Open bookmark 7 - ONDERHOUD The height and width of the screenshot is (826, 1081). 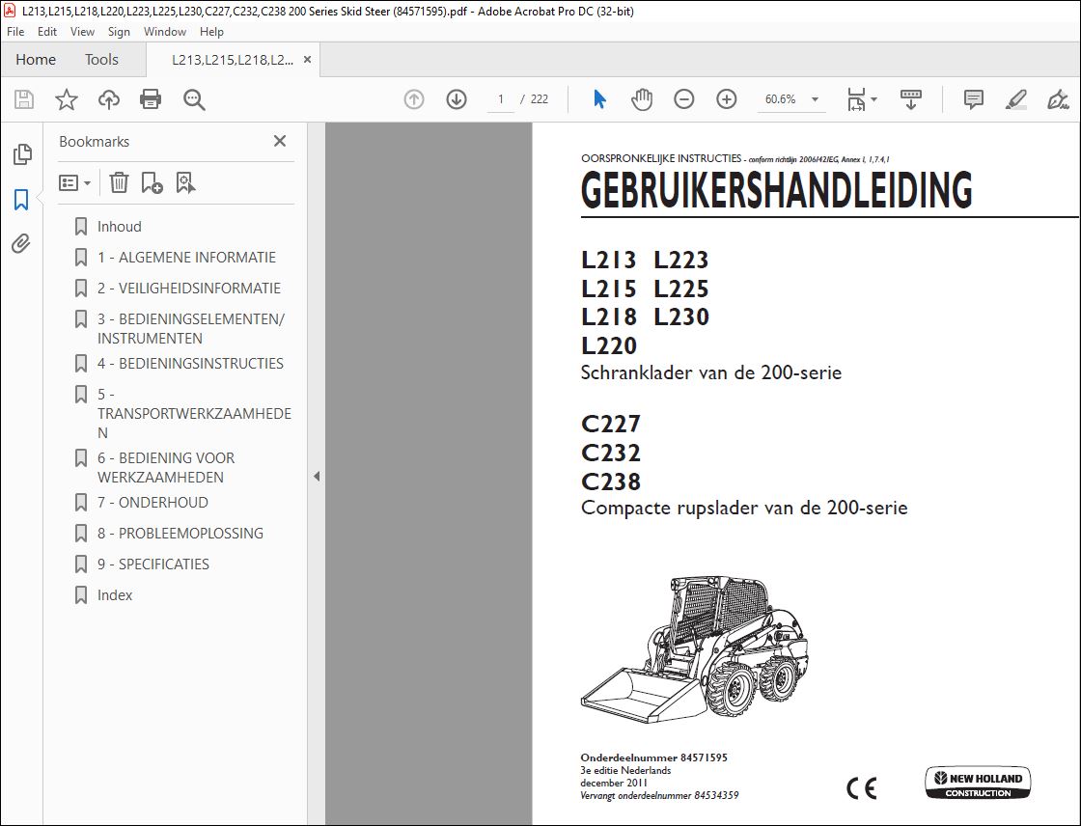152,503
